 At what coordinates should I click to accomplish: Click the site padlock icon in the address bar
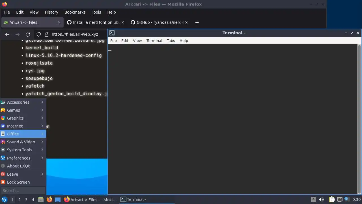click(x=47, y=34)
